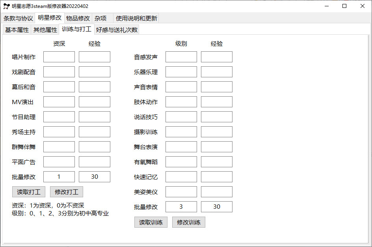Screen dimensions: 372x247
Task: Select the 音感发声 级别 input field
Action: pos(181,57)
